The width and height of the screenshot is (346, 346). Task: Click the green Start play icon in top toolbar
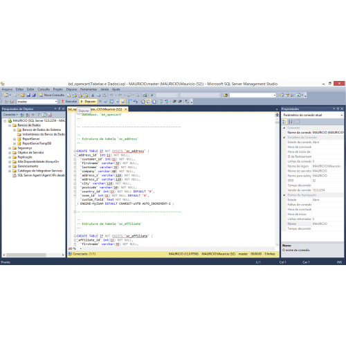[152, 95]
